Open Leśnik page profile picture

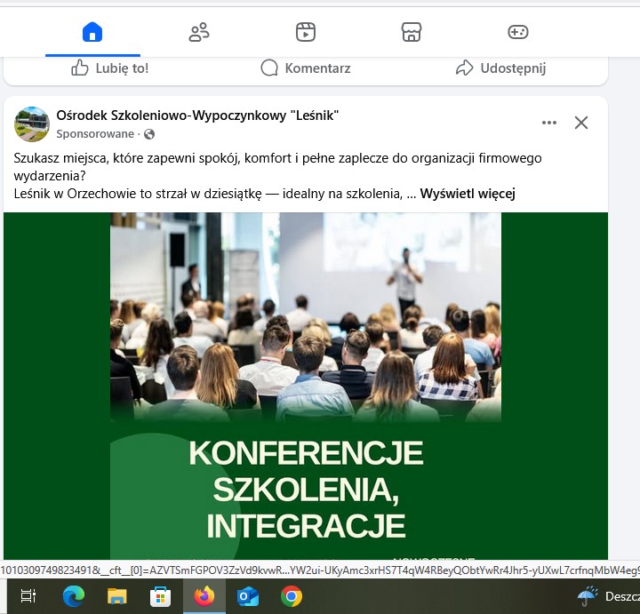click(32, 124)
